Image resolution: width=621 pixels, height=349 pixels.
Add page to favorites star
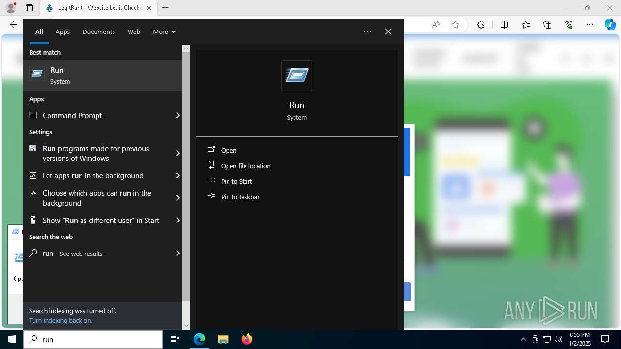[x=455, y=25]
